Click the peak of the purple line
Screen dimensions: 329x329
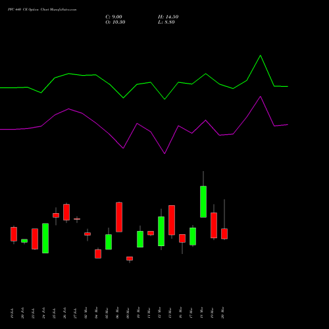coord(261,97)
